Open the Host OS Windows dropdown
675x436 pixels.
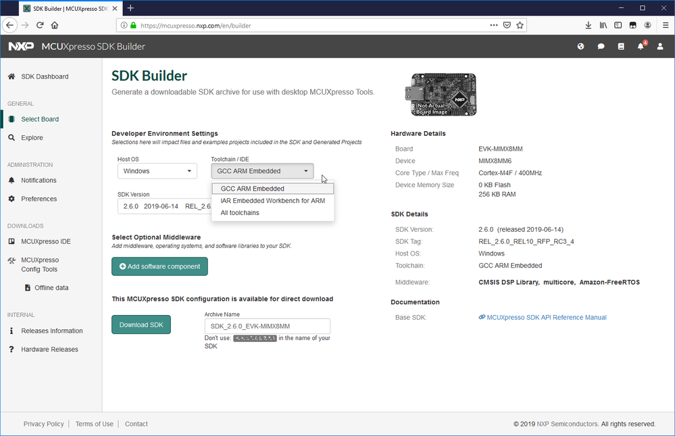(x=157, y=171)
